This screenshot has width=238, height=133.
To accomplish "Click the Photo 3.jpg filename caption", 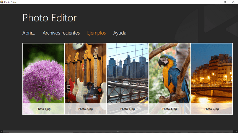I will (x=128, y=109).
